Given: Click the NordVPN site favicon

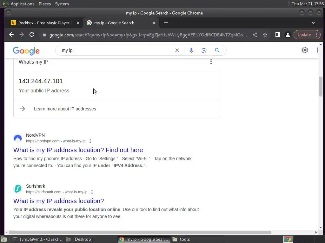Looking at the screenshot, I should tap(18, 138).
